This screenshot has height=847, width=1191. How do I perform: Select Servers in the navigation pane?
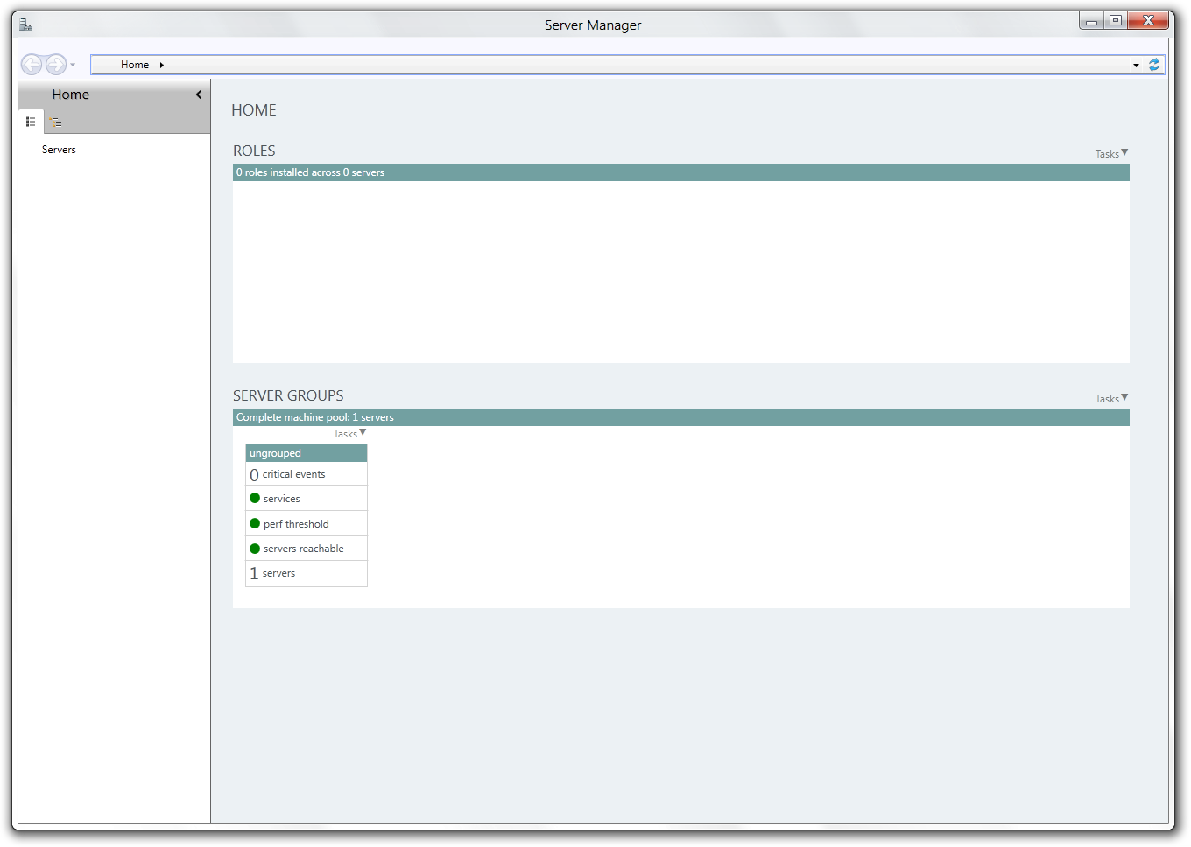coord(59,150)
